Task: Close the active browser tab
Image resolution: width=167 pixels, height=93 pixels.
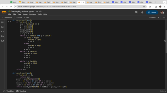Action: (x=83, y=2)
